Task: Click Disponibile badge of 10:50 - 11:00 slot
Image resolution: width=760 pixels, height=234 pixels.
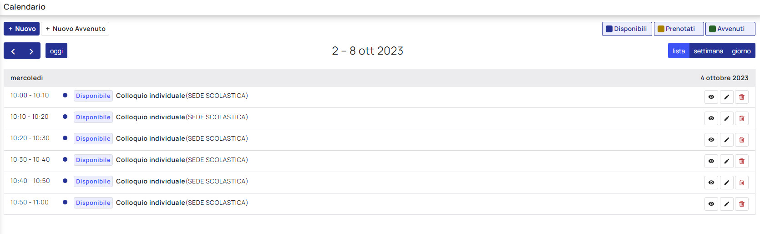Action: click(93, 203)
